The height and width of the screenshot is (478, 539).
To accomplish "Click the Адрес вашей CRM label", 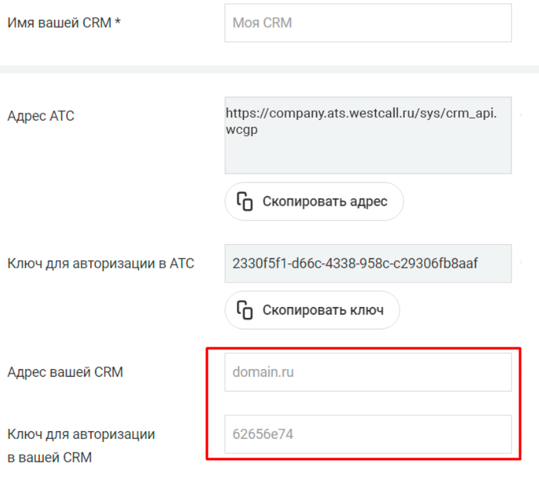I will [65, 372].
